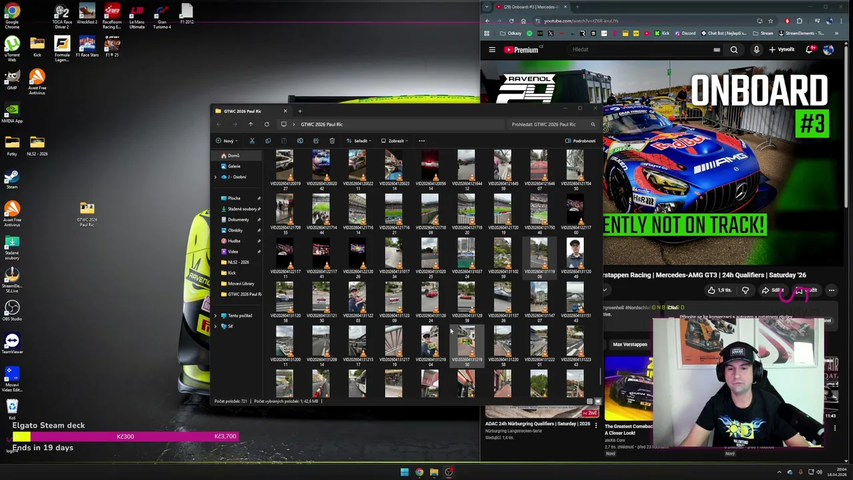Select the Onboard #3 Chrome tab
853x480 pixels.
pyautogui.click(x=531, y=7)
